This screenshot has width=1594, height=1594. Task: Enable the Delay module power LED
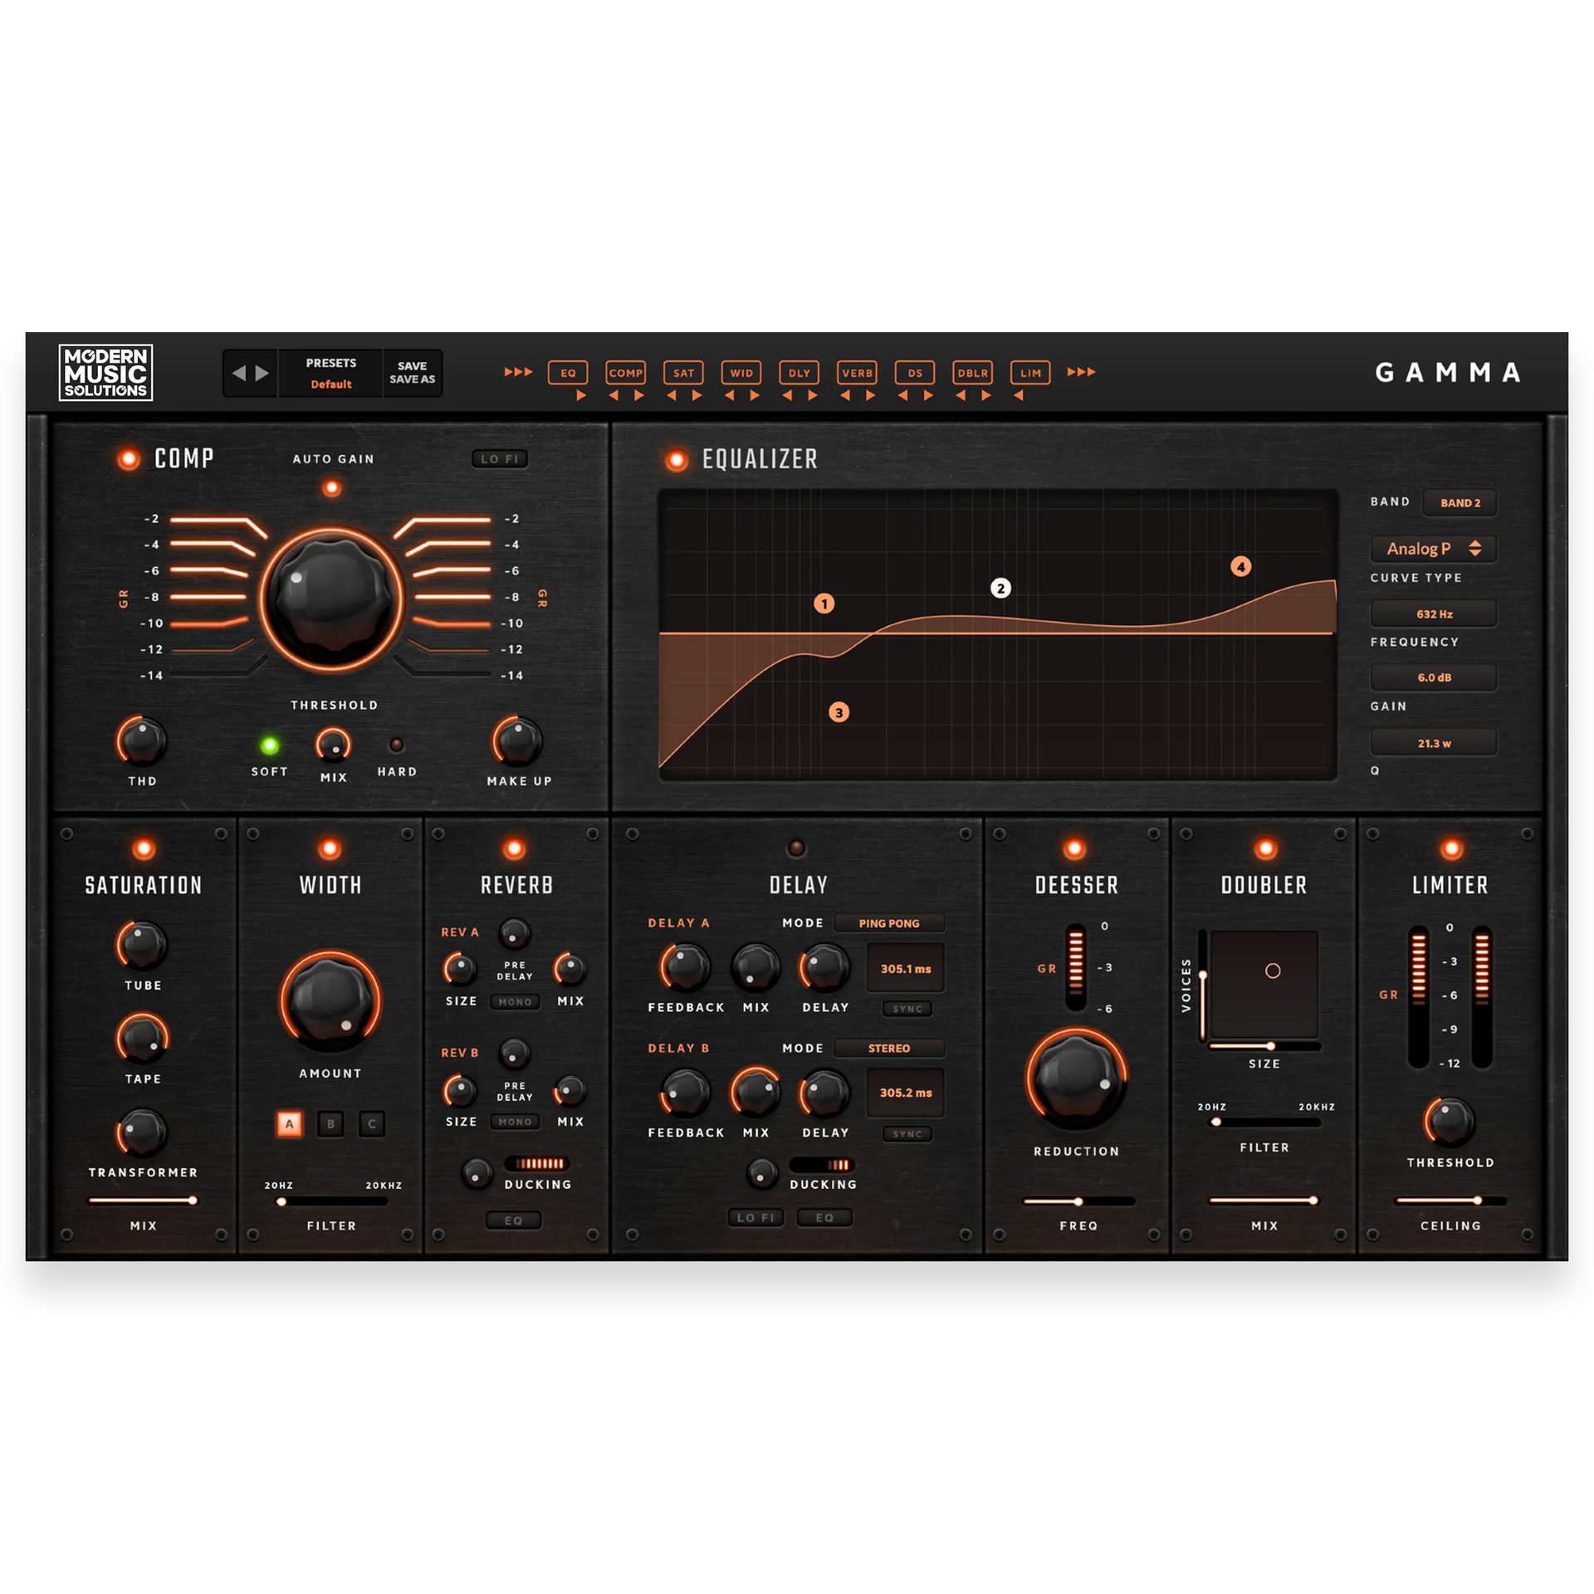pyautogui.click(x=796, y=848)
